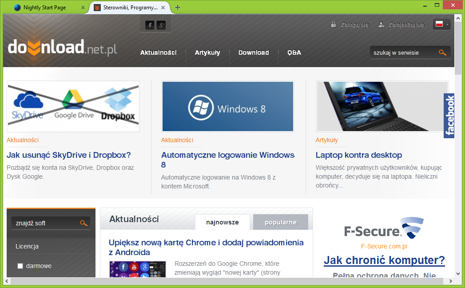Viewport: 465px width, 288px height.
Task: Click the Nightly globe favicon on first tab
Action: [x=17, y=8]
